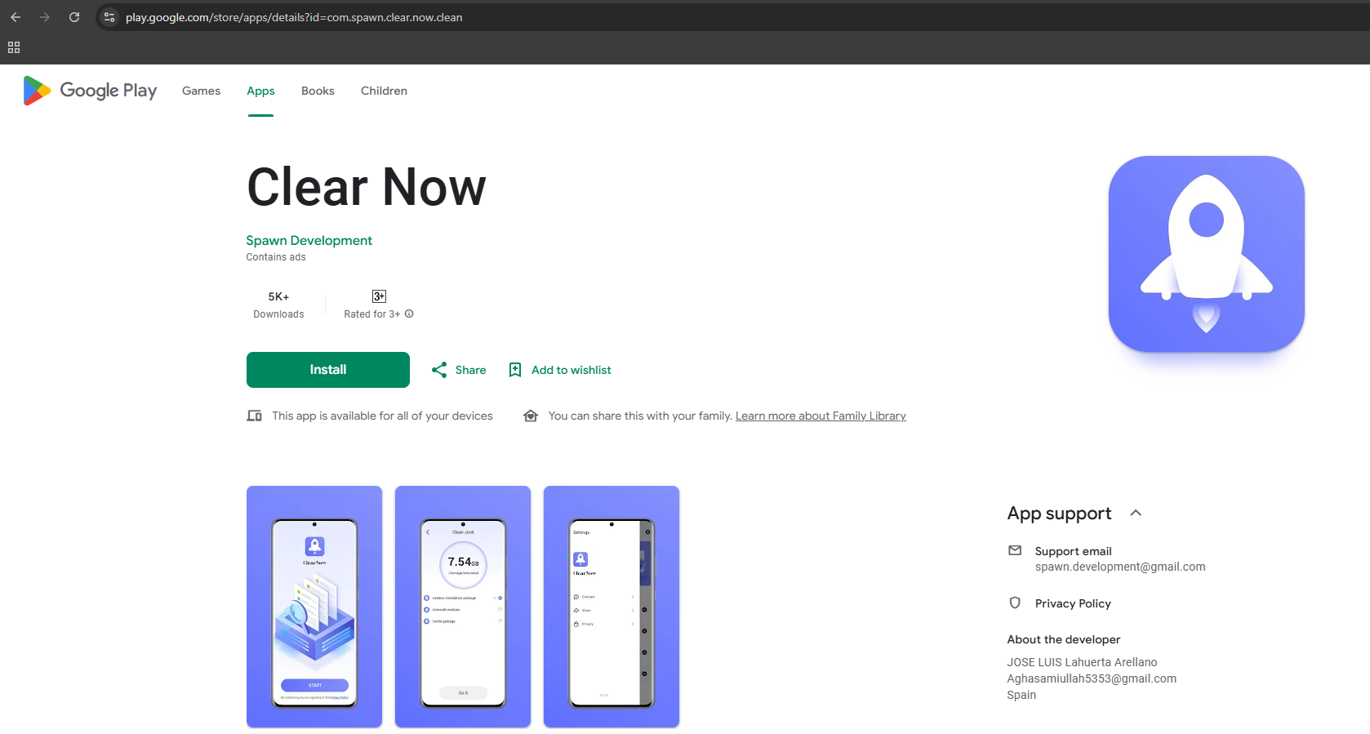This screenshot has height=734, width=1370.
Task: Click the App support heading text
Action: coord(1059,513)
